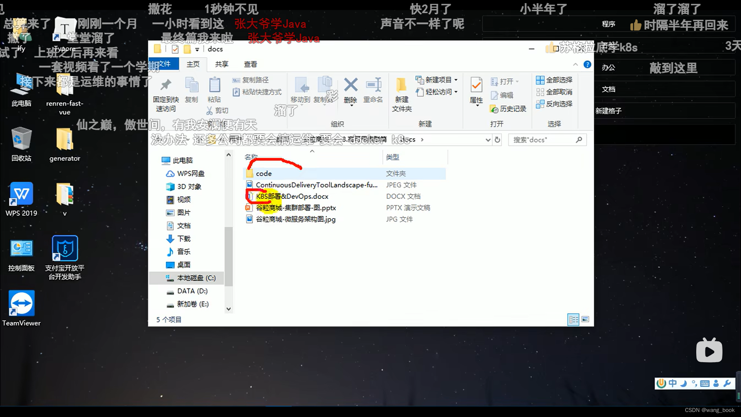Image resolution: width=741 pixels, height=417 pixels.
Task: Click the TeamViewer desktop icon
Action: 21,309
